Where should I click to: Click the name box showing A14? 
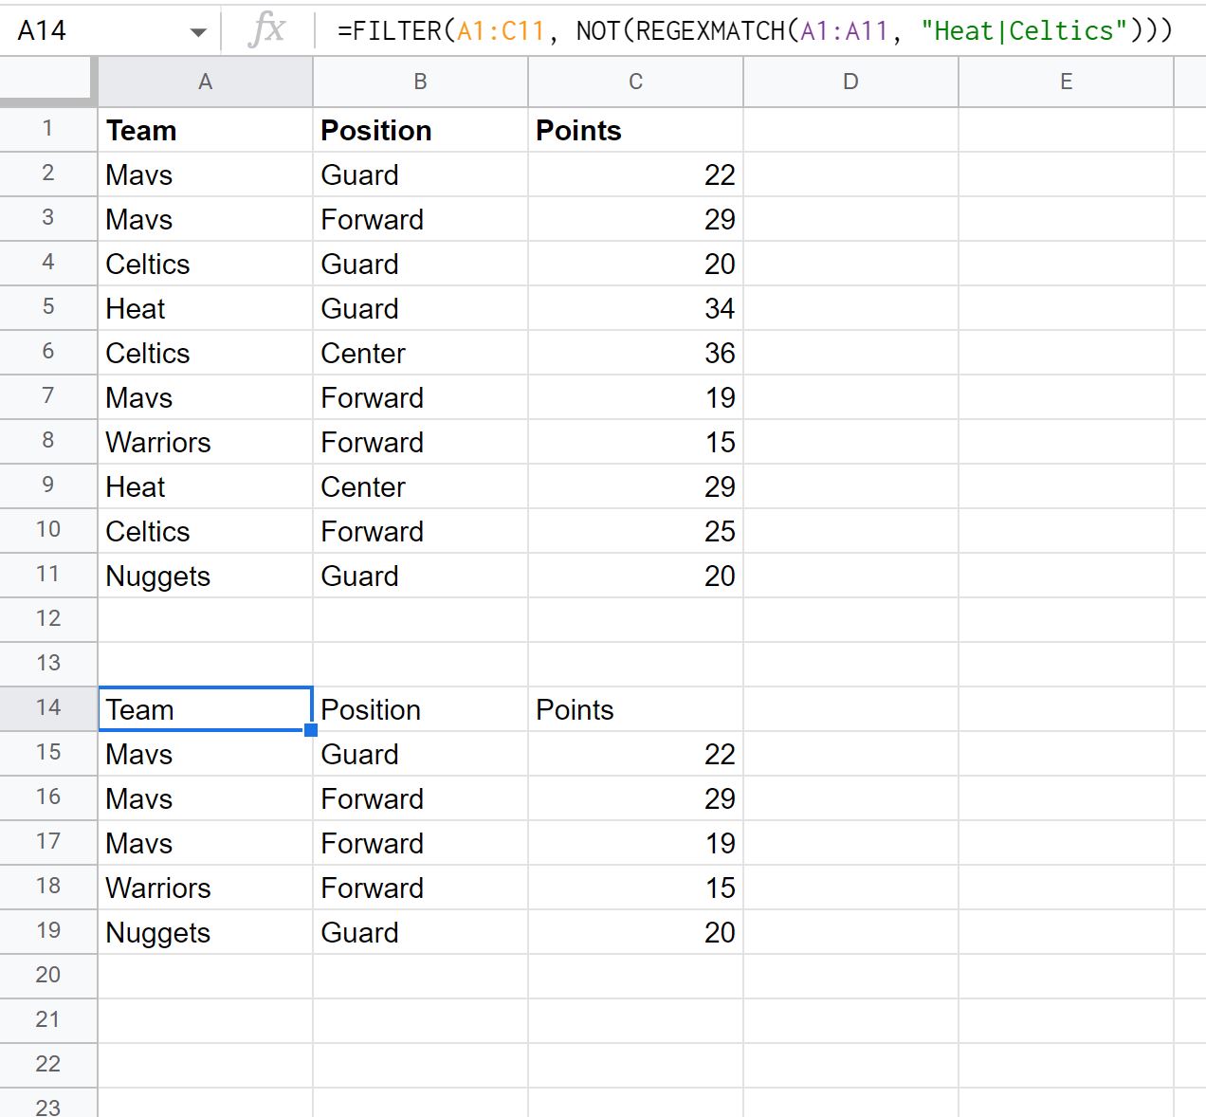(95, 29)
